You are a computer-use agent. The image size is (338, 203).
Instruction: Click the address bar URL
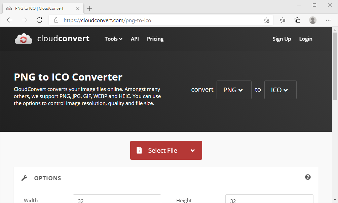[107, 20]
